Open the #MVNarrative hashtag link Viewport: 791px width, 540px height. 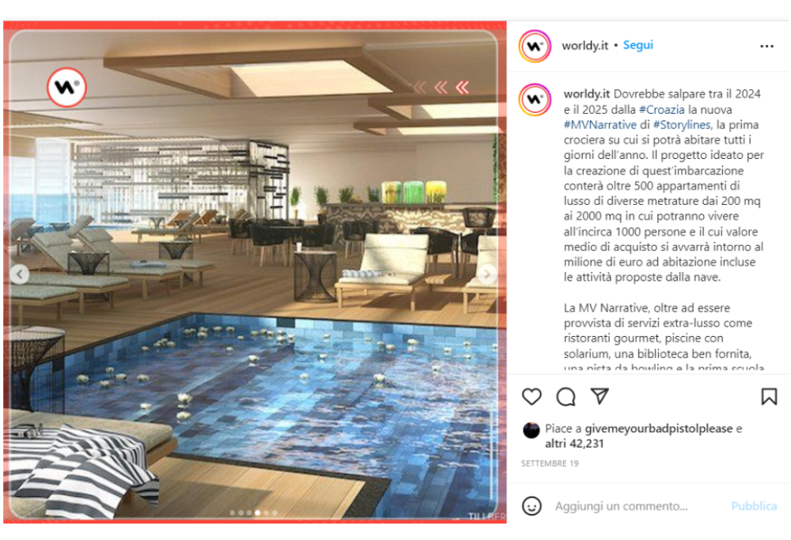click(600, 125)
